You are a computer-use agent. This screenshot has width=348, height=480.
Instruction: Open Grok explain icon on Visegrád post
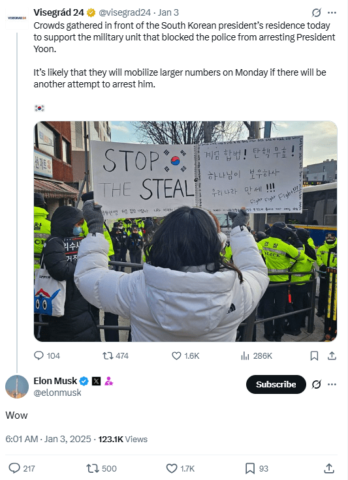click(316, 12)
